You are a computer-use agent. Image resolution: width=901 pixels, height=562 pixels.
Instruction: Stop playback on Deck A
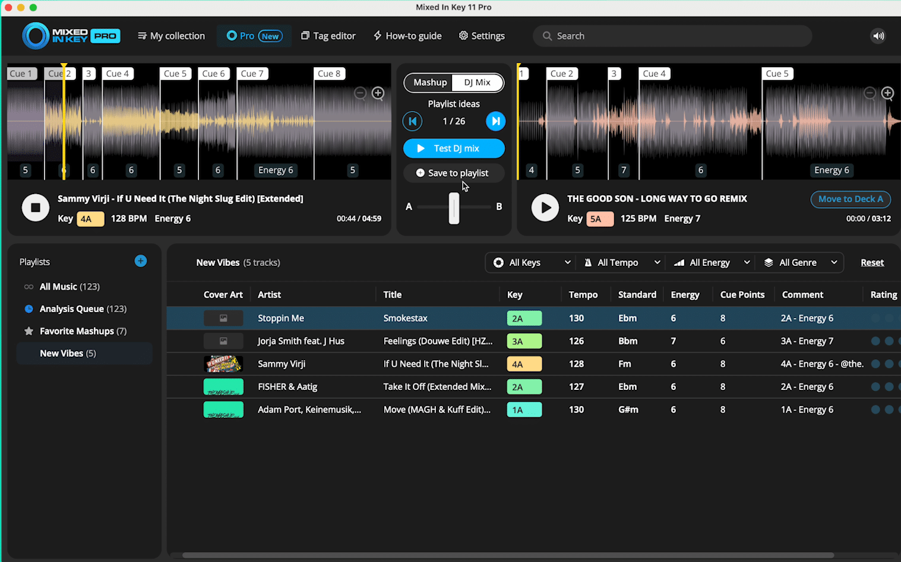(36, 208)
